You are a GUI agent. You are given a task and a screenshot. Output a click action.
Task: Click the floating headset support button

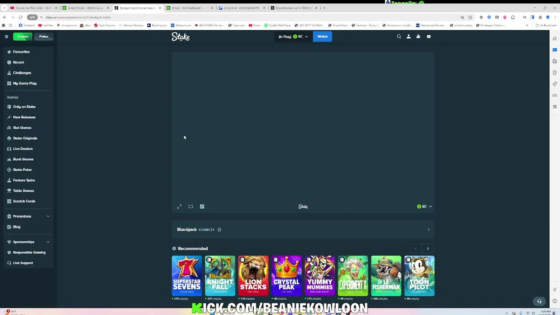[539, 301]
